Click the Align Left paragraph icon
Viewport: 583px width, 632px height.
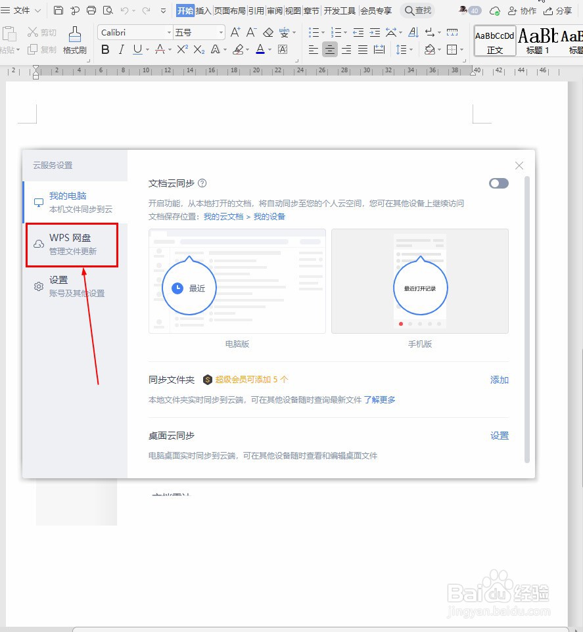[314, 49]
